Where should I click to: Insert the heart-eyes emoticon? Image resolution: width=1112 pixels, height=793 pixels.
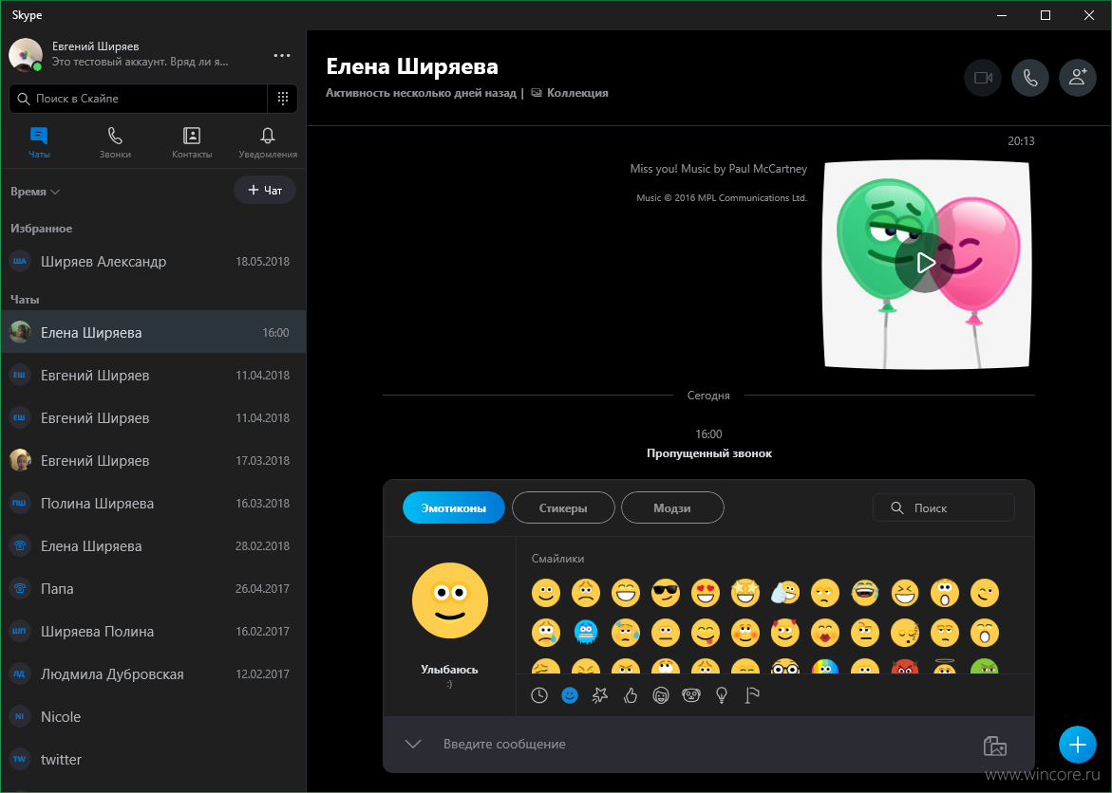click(x=706, y=593)
